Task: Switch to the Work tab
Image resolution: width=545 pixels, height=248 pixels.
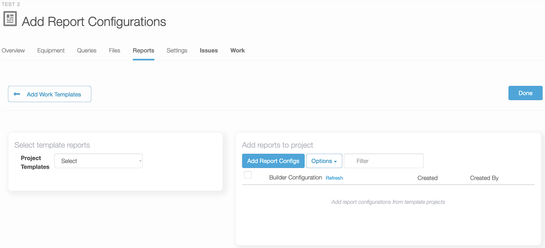Action: (x=237, y=50)
